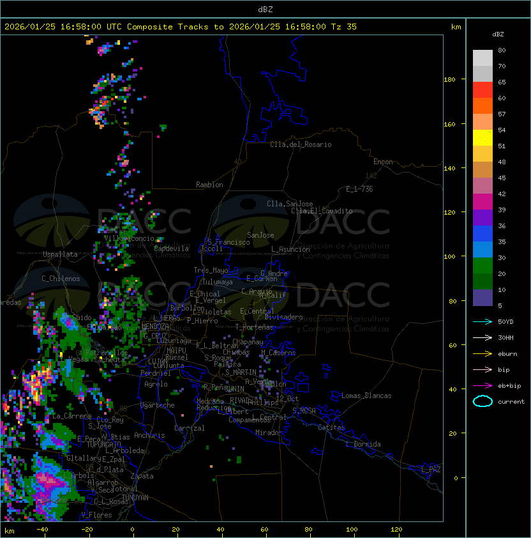Click the Uspallata place label on map
Image resolution: width=531 pixels, height=538 pixels.
point(60,254)
